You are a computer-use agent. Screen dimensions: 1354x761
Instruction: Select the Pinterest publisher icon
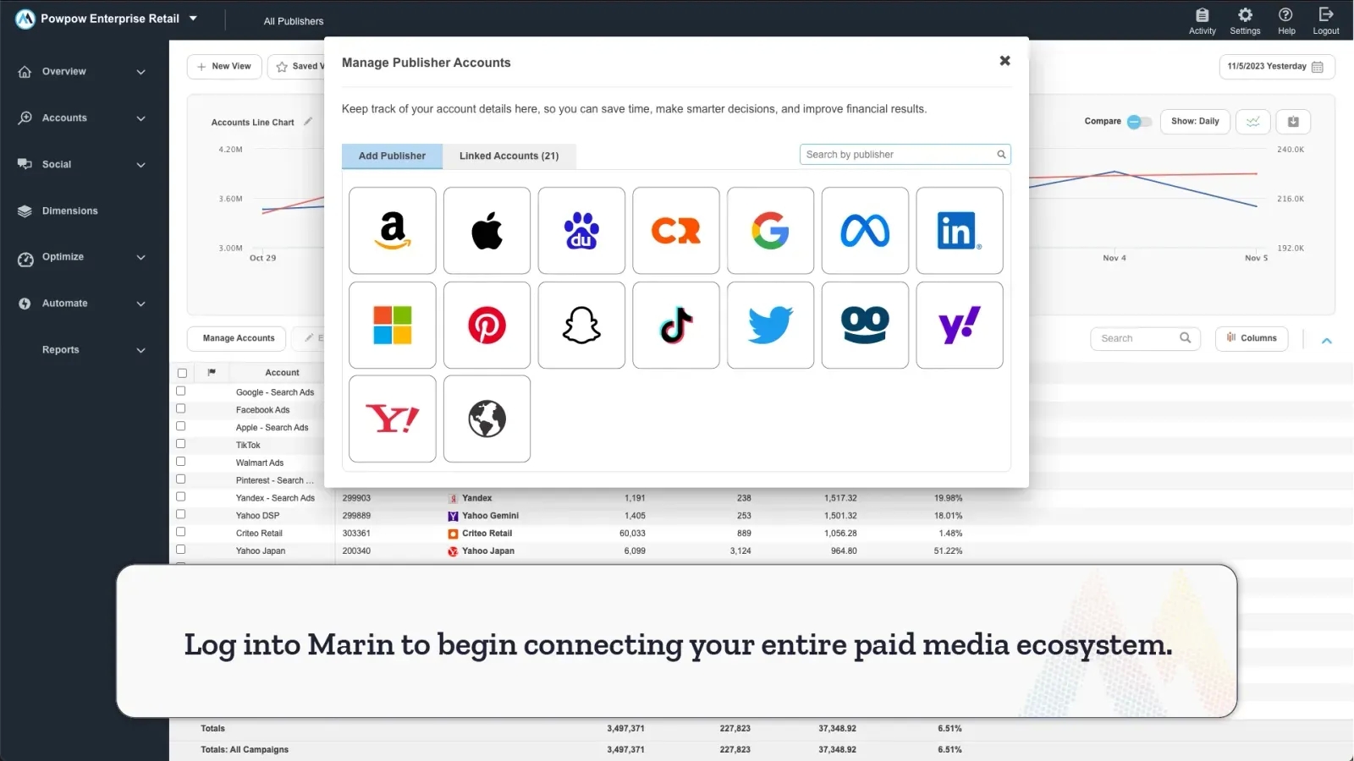point(487,325)
